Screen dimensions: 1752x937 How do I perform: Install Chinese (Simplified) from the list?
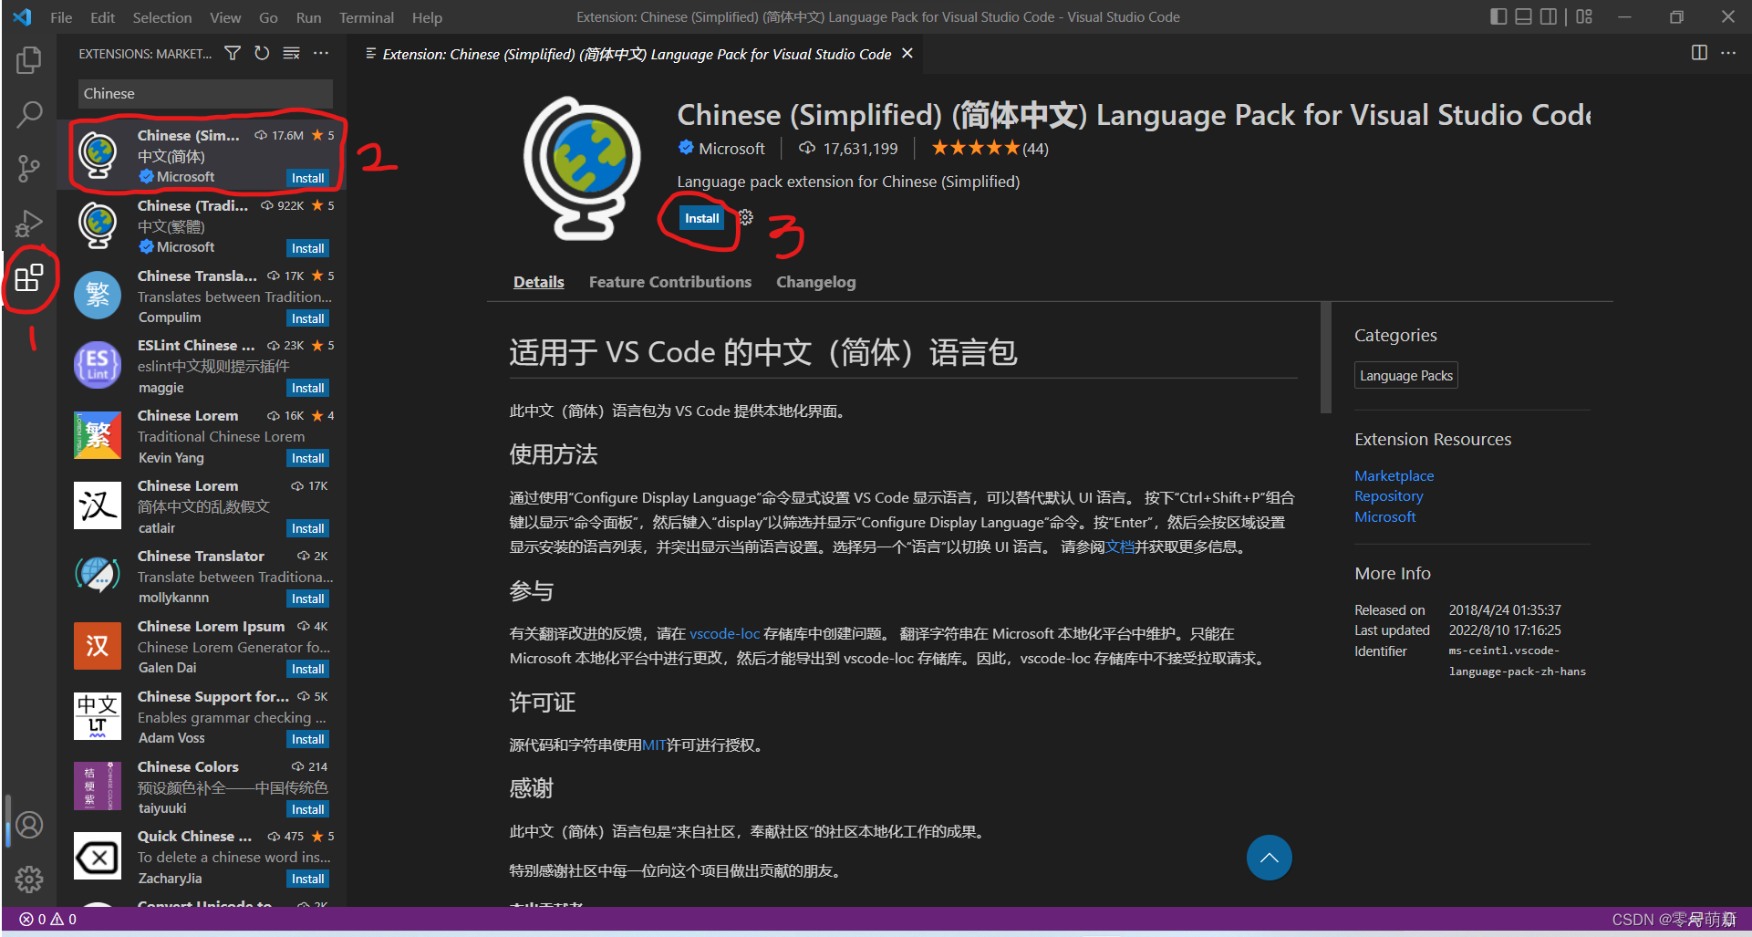[307, 178]
